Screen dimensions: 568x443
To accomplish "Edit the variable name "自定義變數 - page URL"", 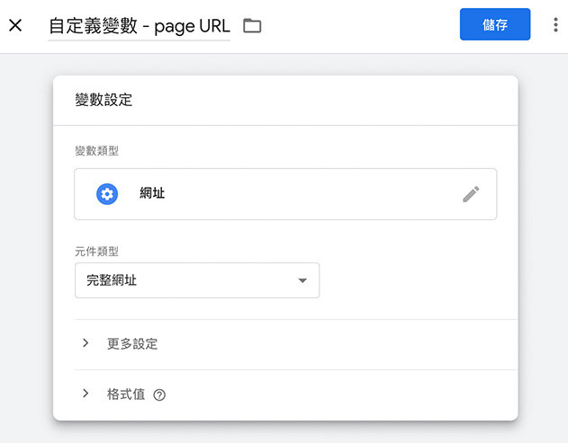I will (140, 26).
